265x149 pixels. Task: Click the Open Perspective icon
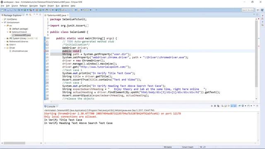pos(258,10)
